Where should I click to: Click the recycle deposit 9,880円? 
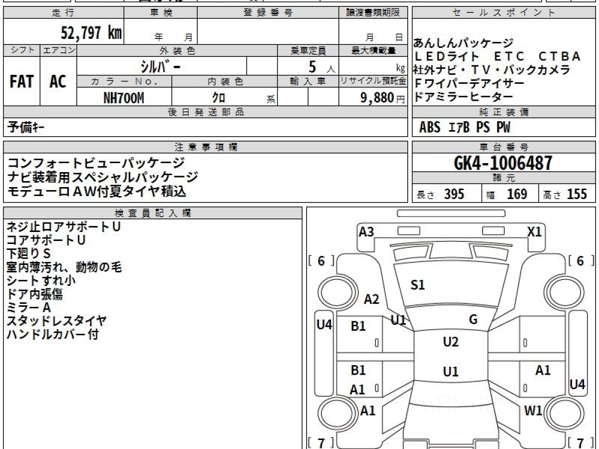[383, 98]
